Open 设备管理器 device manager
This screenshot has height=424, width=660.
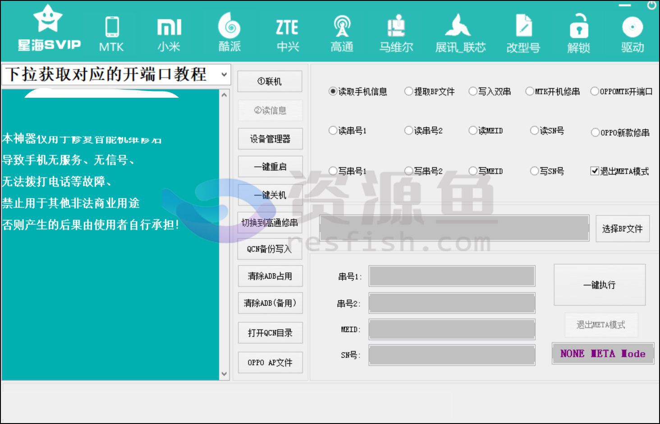pos(270,139)
